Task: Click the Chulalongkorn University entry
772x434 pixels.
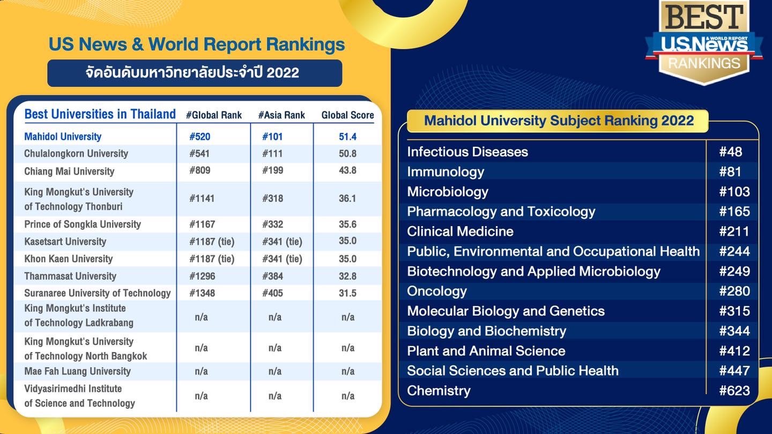Action: click(x=76, y=154)
